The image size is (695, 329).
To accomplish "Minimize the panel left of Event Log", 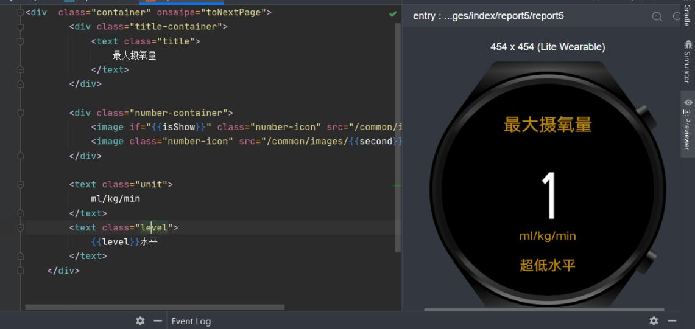I will (x=157, y=320).
